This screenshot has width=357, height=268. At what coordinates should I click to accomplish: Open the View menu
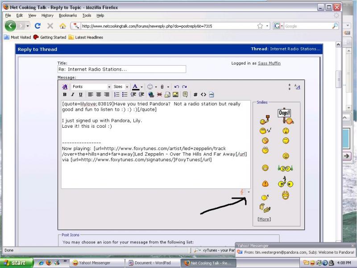pos(32,16)
